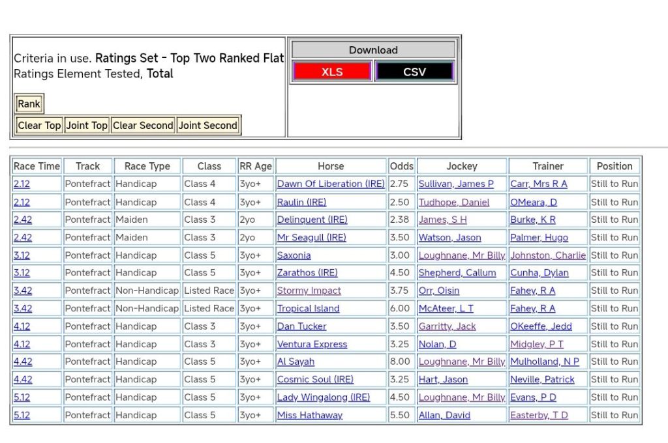View trainer Burke, K R
This screenshot has width=668, height=443.
point(532,220)
